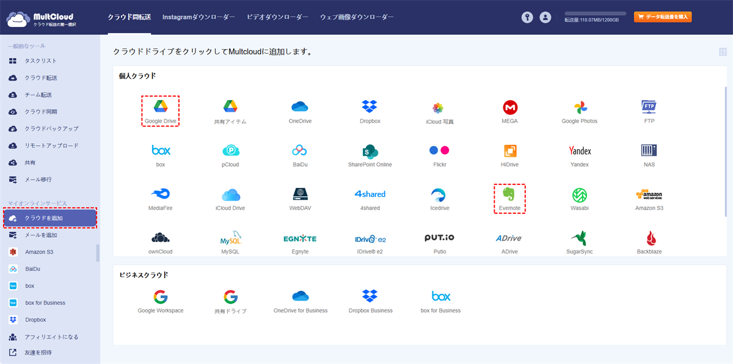Add Flickr cloud service

point(439,155)
